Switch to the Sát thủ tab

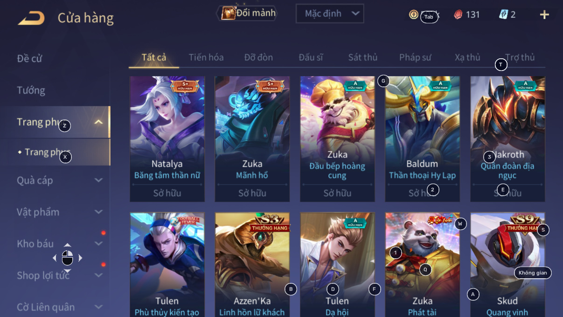tap(363, 57)
